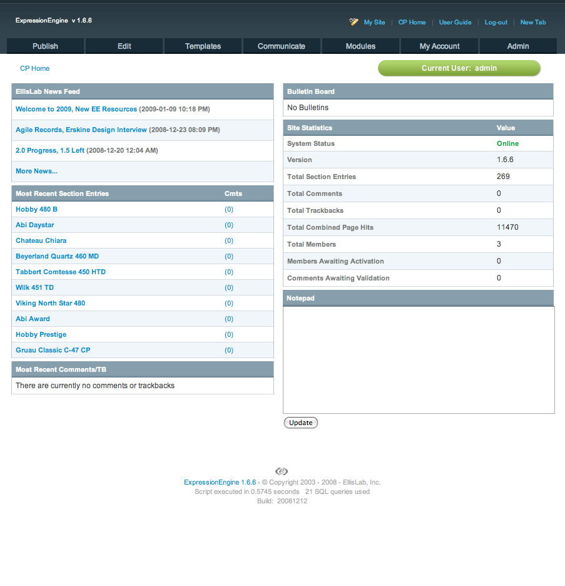Viewport: 565px width, 586px height.
Task: Open the Publish tab
Action: coord(45,46)
